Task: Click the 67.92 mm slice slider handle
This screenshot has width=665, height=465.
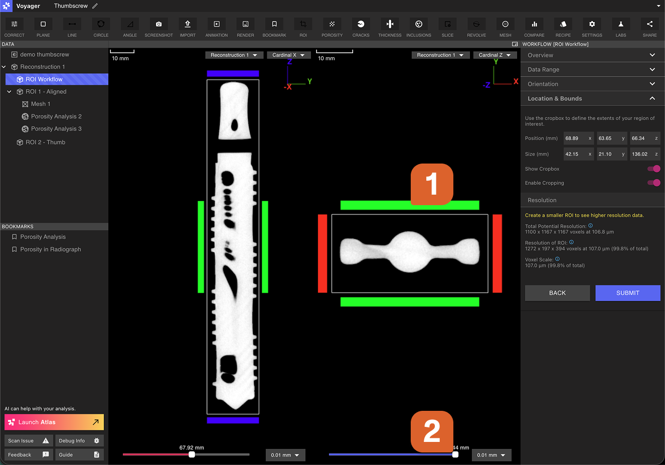Action: (192, 454)
